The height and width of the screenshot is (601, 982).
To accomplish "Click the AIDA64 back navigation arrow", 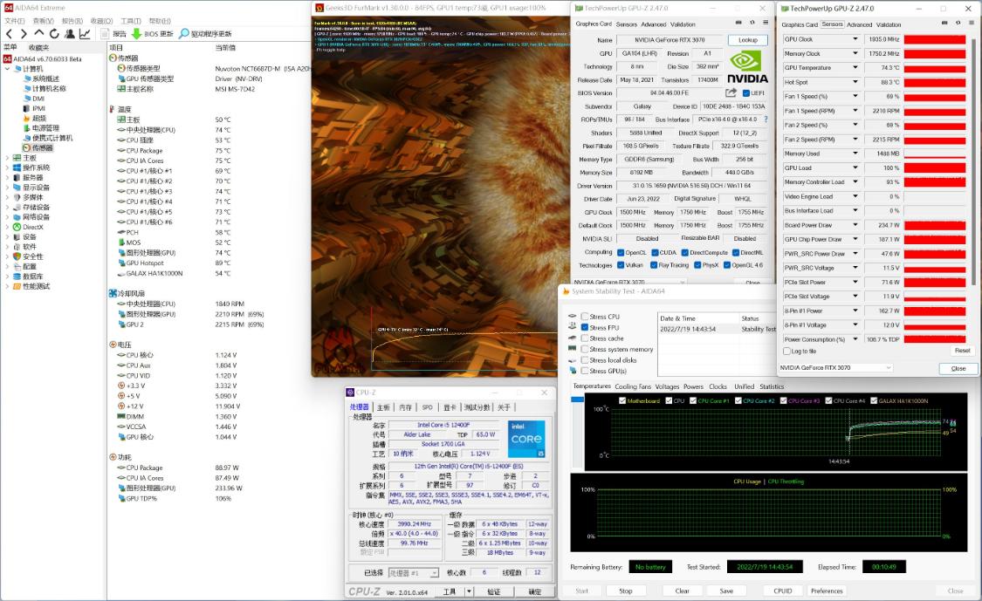I will [9, 34].
